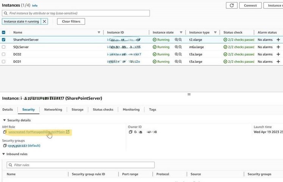Open the DC02 instance ID link

124,54
